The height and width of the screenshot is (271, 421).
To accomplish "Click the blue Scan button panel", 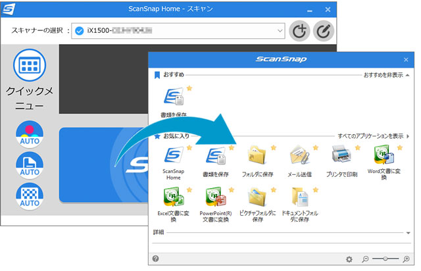I will pos(104,165).
